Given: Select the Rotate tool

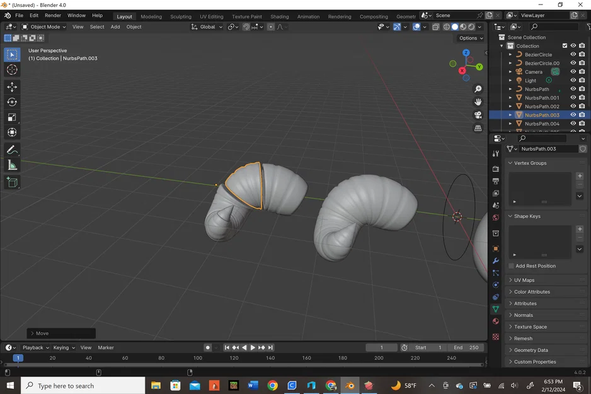Looking at the screenshot, I should click(12, 102).
